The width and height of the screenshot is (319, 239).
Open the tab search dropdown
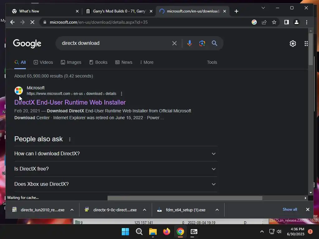point(263,8)
